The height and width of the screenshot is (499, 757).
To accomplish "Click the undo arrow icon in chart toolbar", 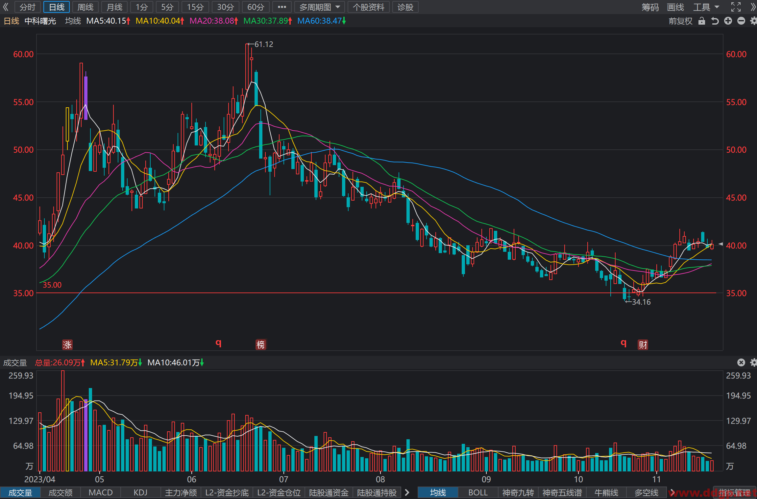I will [715, 21].
